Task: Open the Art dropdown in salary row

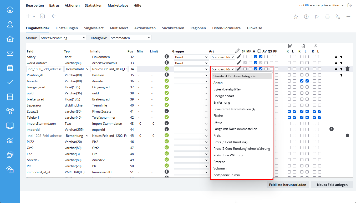Action: 223,57
